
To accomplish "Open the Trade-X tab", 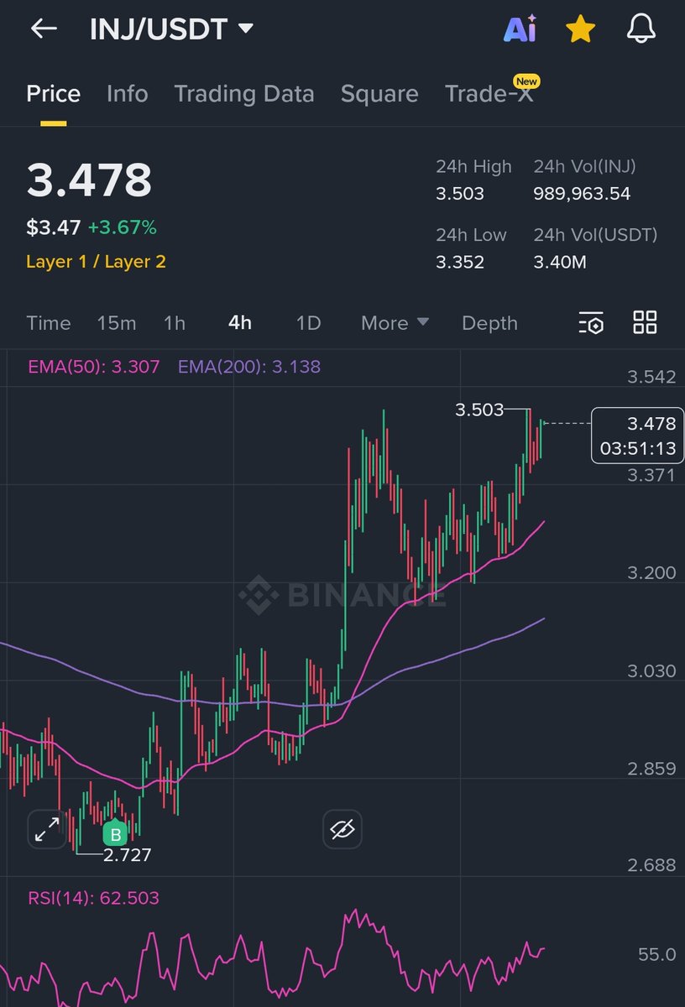I will (490, 93).
